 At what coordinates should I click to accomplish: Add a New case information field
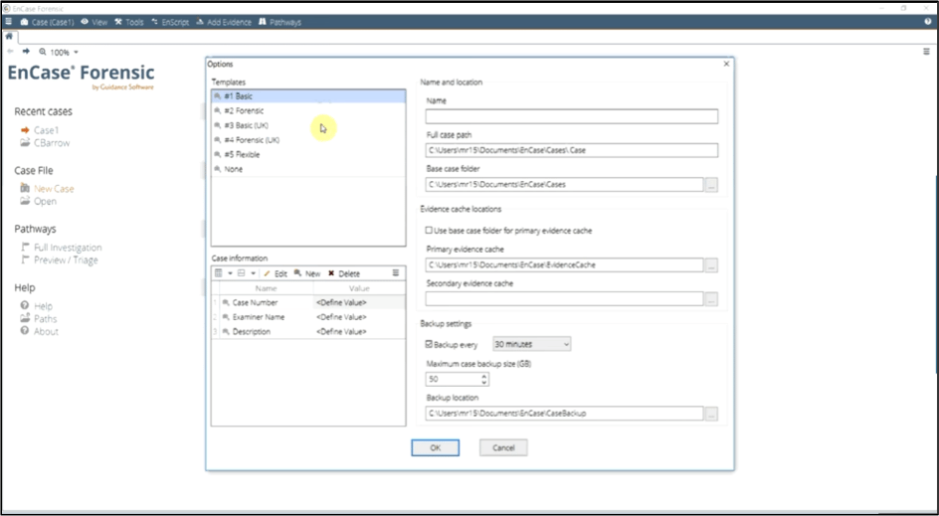[x=307, y=273]
